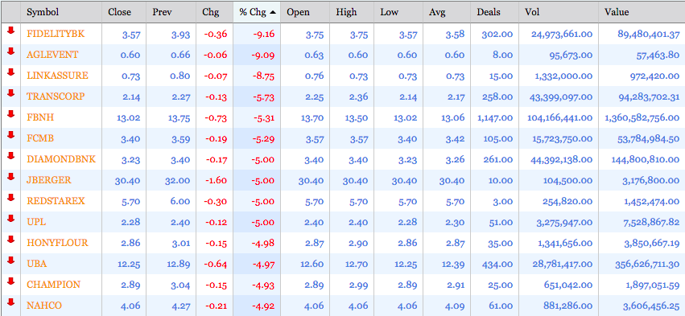Click the red down arrow beside NAHCO
Screen dimensions: 685x316
click(x=11, y=302)
